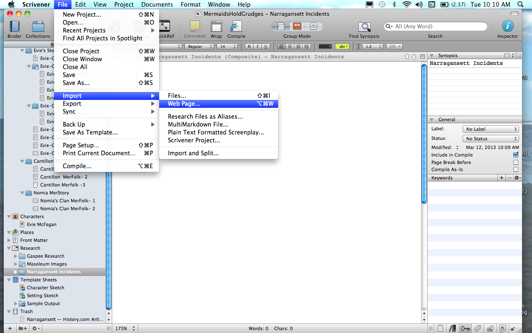
Task: Show Keywords pane via key icon
Action: tap(465, 328)
